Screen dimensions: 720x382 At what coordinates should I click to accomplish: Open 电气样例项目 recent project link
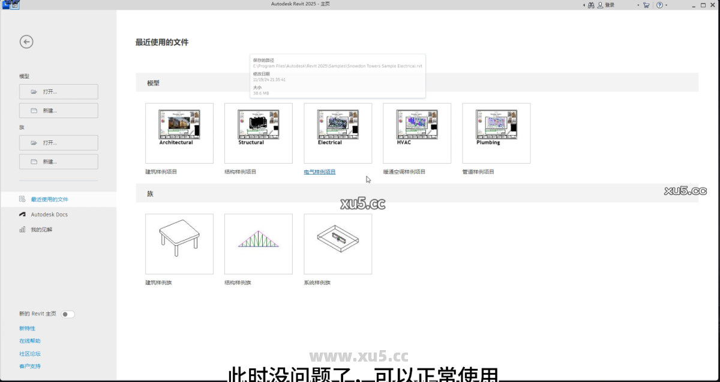(x=319, y=172)
